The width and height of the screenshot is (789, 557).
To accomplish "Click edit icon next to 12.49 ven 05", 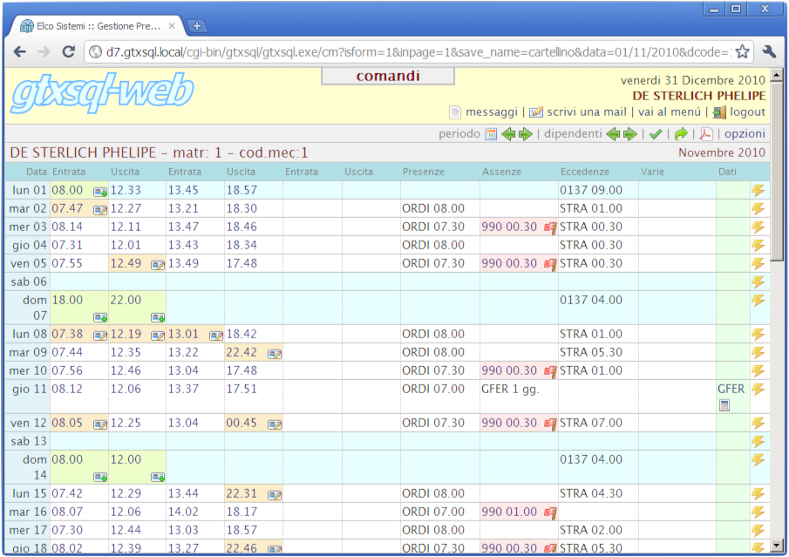I will click(158, 265).
